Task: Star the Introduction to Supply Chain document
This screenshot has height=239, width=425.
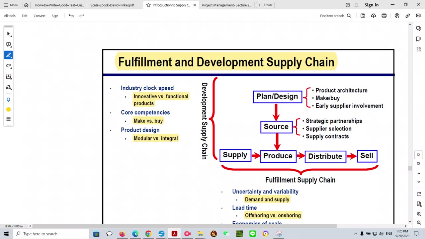Action: (148, 5)
